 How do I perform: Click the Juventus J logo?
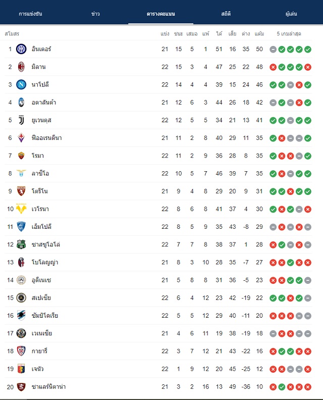[21, 120]
